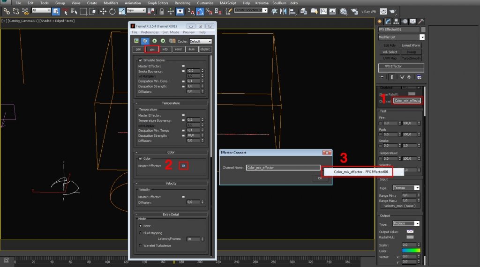Choose the Rectangular Selection Region icon
Viewport: 480px width, 267px height.
[x=83, y=12]
